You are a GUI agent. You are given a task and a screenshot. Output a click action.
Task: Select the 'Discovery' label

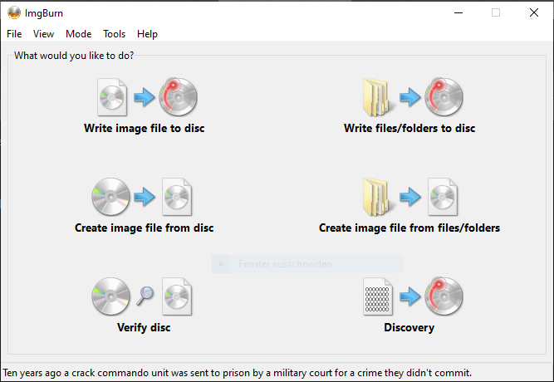click(x=409, y=327)
